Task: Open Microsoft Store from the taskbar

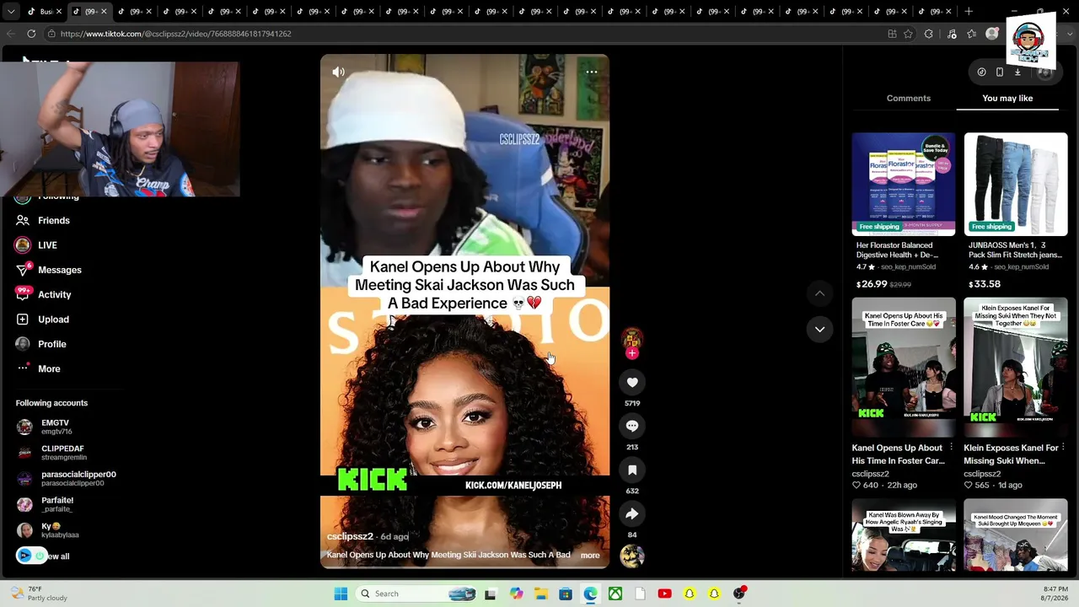Action: (566, 594)
